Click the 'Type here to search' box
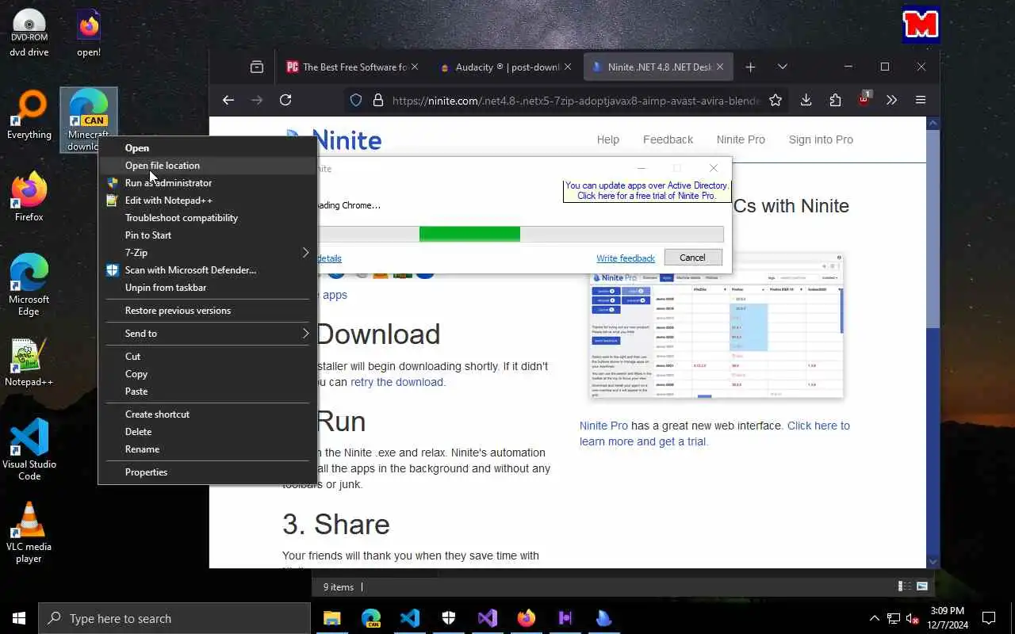The image size is (1015, 634). 174,618
